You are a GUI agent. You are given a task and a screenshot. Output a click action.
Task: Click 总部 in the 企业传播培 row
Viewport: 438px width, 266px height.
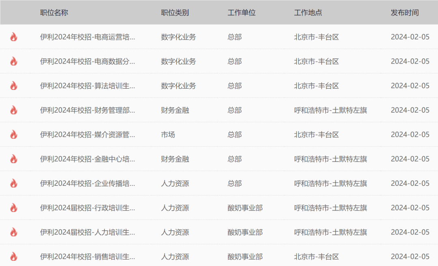pos(234,183)
